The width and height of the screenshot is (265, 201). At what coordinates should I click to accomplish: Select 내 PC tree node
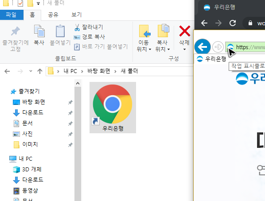coord(21,159)
